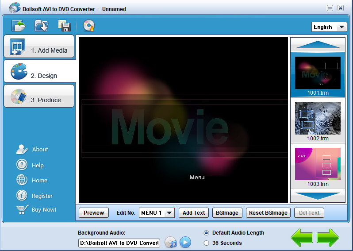Open the Help link
Viewport: 353px width, 251px height.
38,166
